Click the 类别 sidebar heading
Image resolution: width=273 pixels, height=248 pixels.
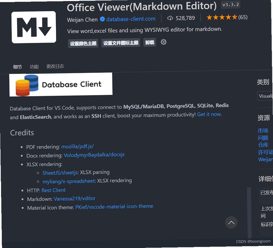[263, 82]
